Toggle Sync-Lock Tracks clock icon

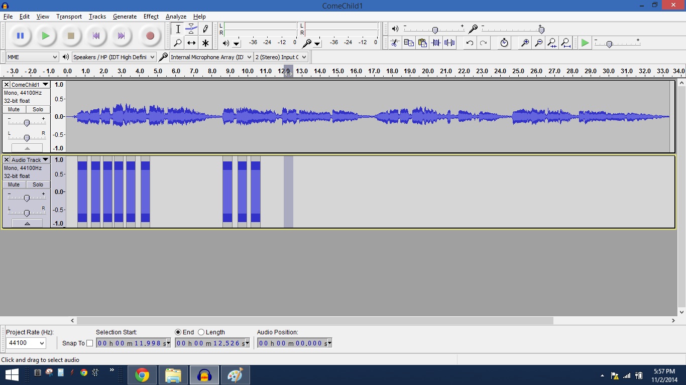[504, 43]
